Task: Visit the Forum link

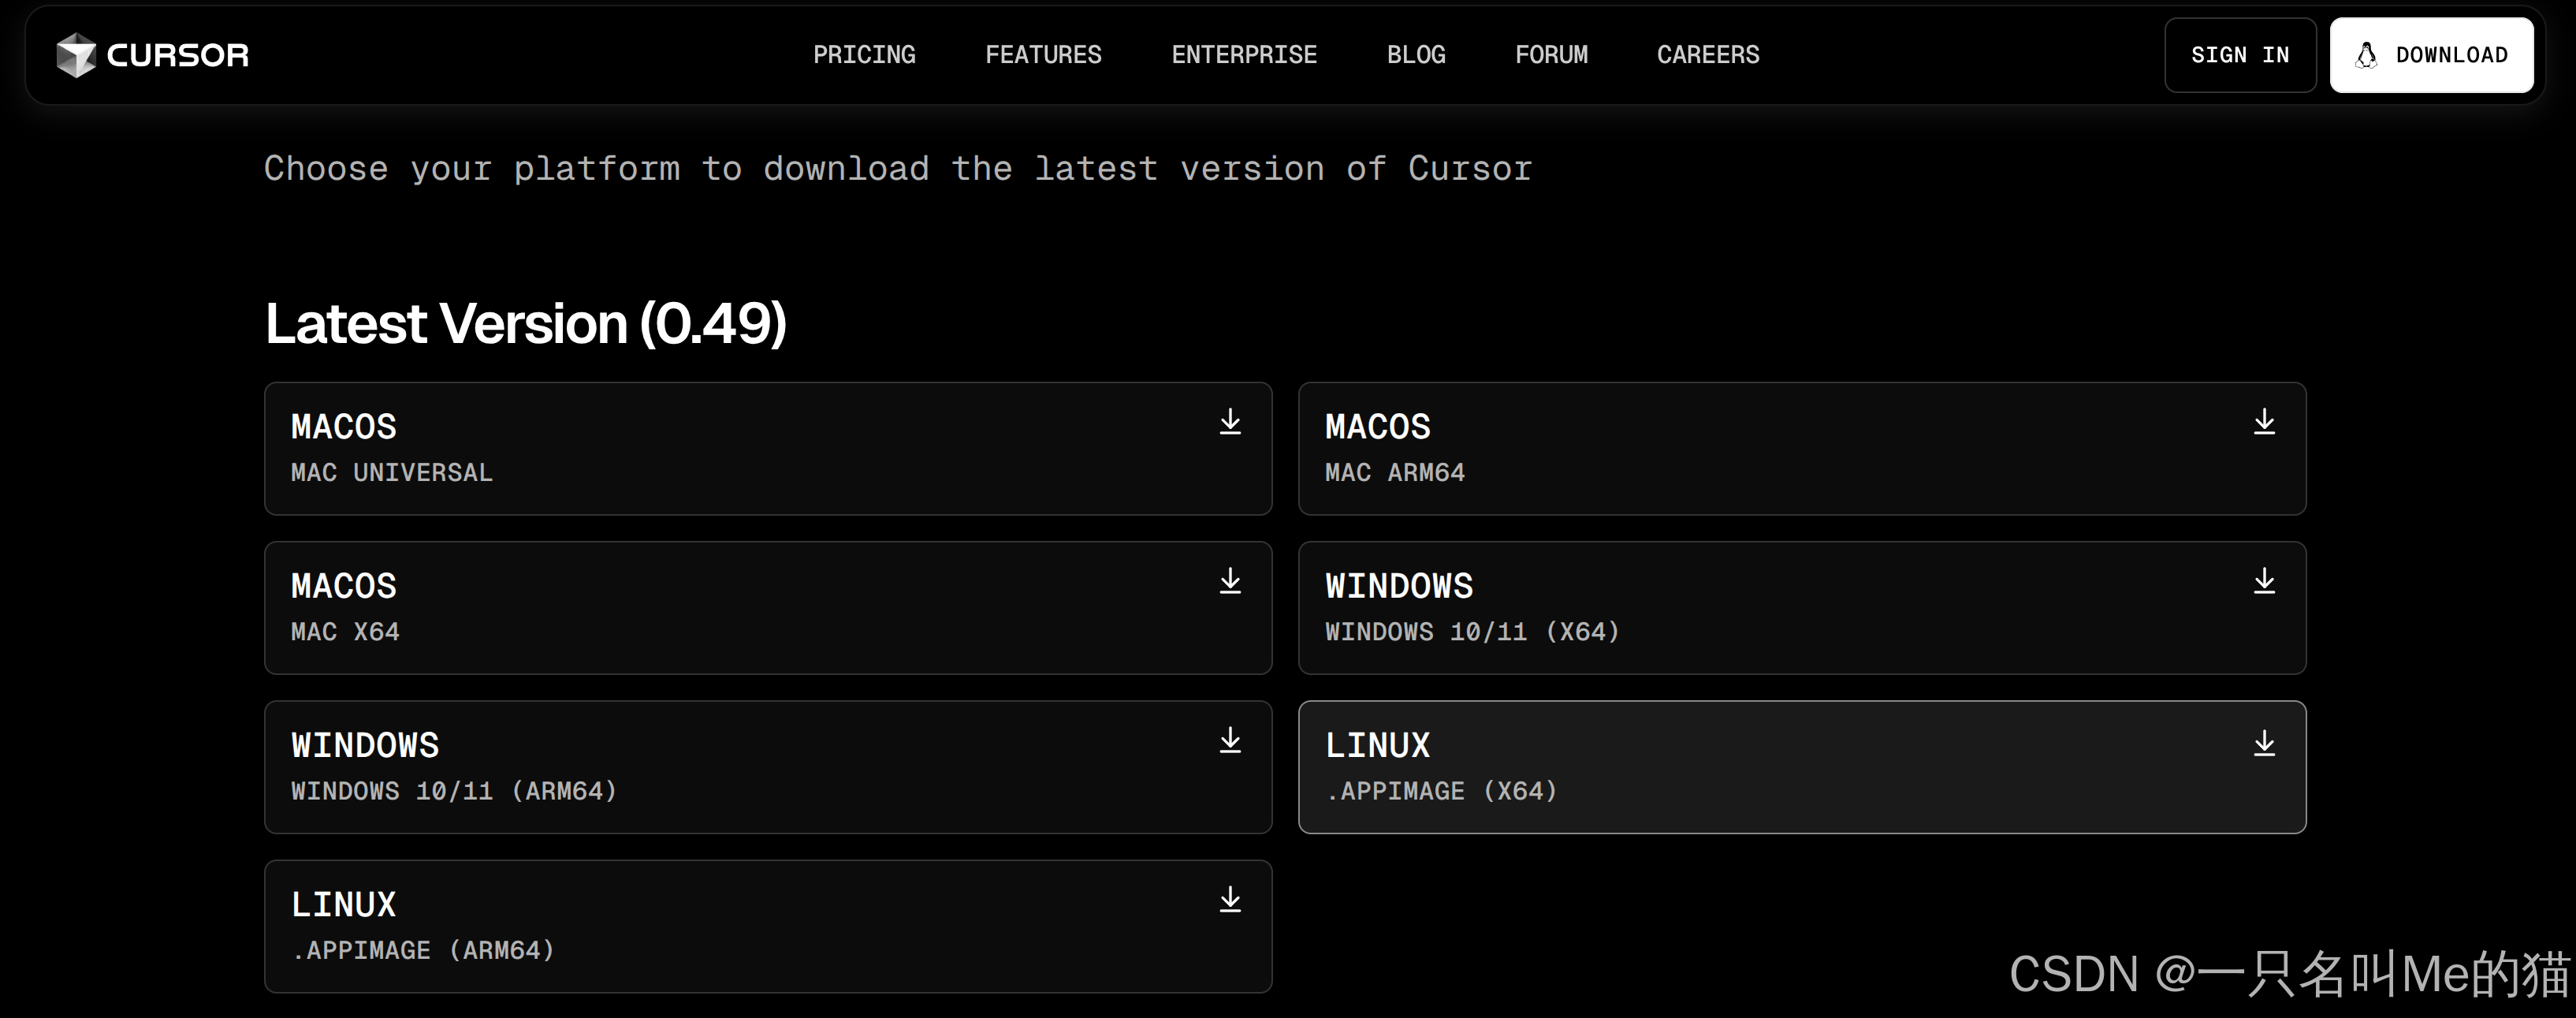Action: [1551, 55]
